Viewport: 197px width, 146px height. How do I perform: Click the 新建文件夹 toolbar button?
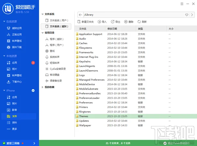click(x=85, y=22)
